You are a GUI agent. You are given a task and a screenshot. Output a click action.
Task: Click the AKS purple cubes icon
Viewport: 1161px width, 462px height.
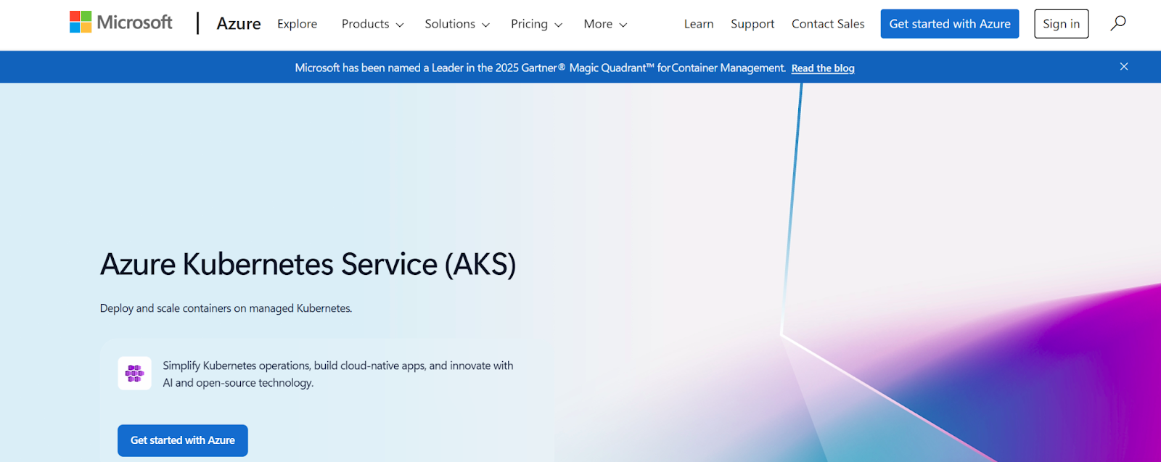pos(135,374)
